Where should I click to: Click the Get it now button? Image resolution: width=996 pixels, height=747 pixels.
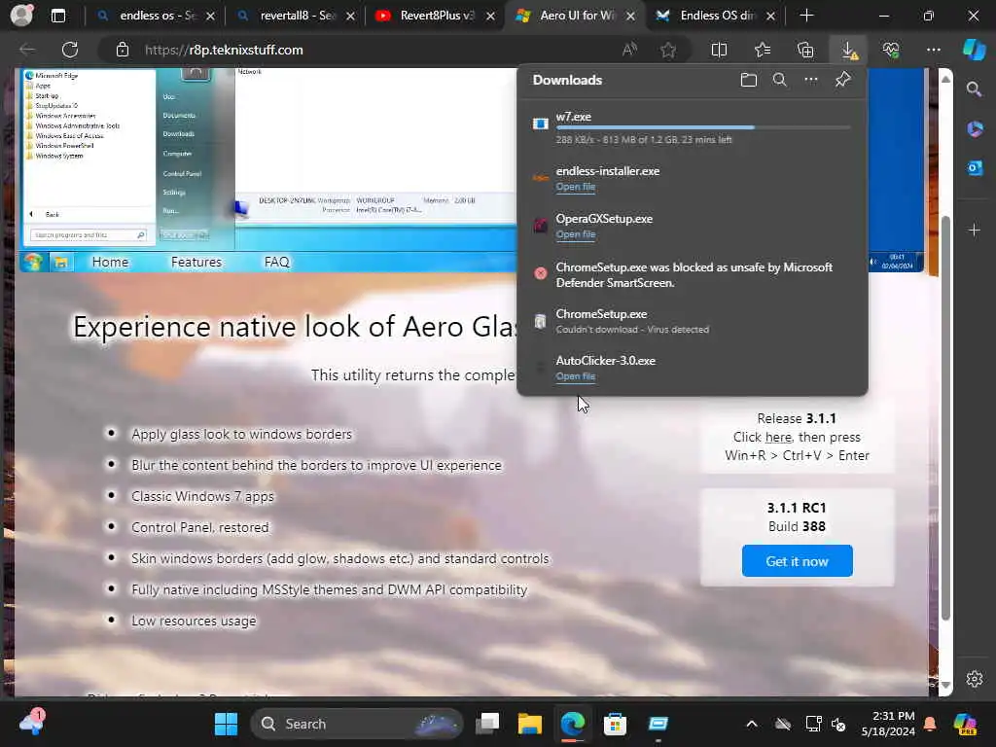797,561
